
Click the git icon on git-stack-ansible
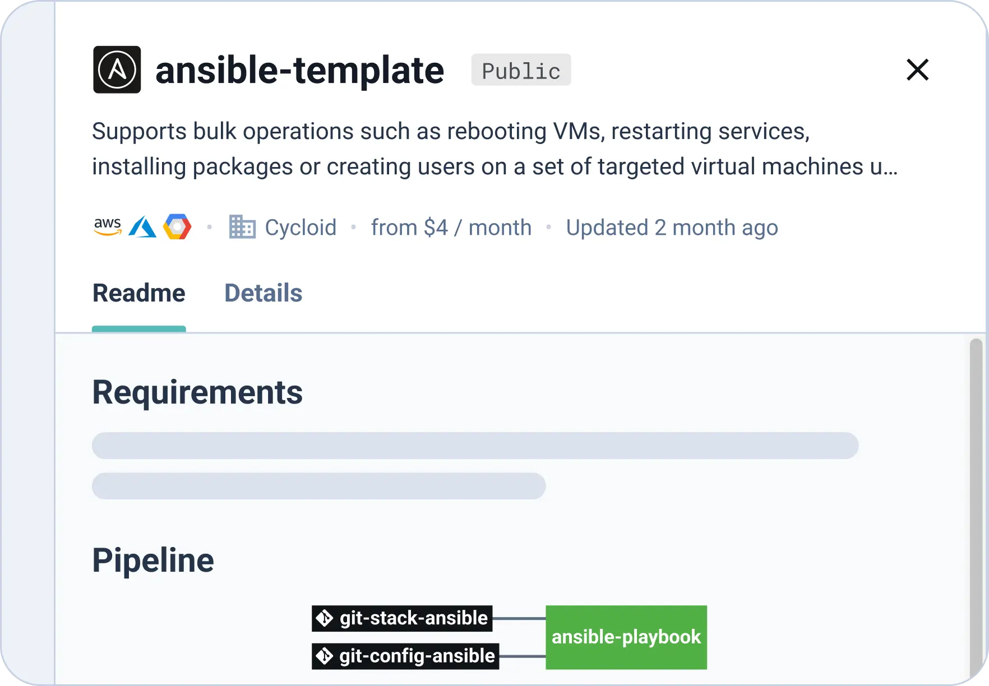click(x=325, y=618)
